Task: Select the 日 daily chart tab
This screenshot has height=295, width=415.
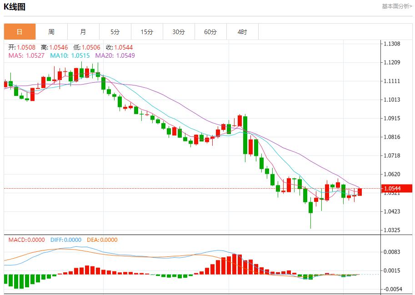Action: tap(20, 32)
